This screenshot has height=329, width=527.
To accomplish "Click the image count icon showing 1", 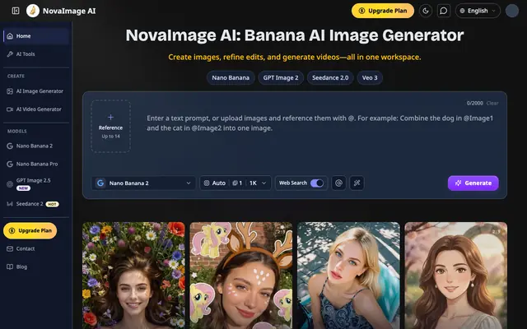I will click(236, 183).
